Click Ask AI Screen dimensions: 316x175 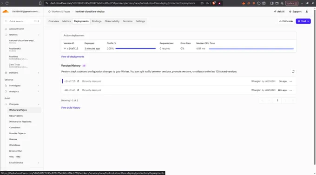tap(279, 12)
